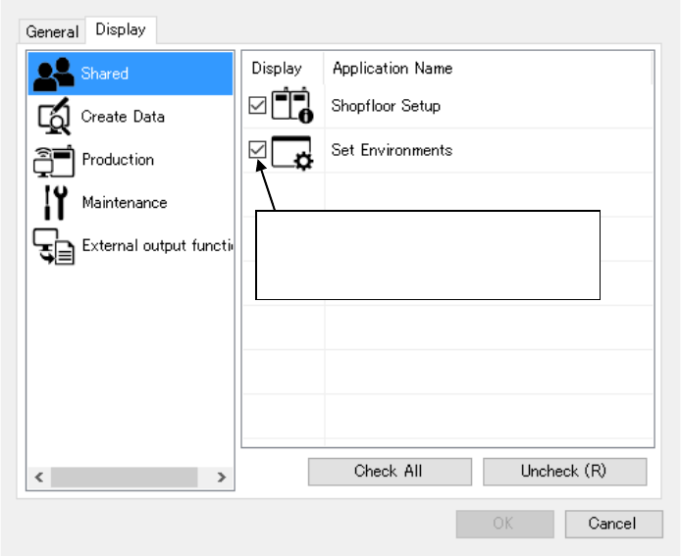Click the Set Environments name text
Image resolution: width=681 pixels, height=556 pixels.
pos(392,150)
